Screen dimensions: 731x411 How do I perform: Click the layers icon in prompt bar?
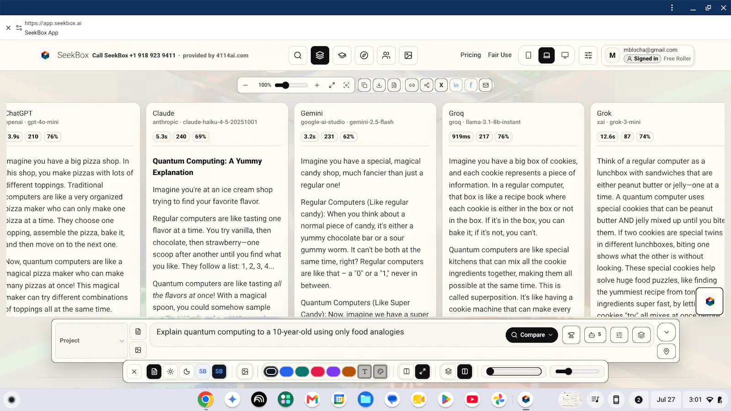[x=641, y=335]
